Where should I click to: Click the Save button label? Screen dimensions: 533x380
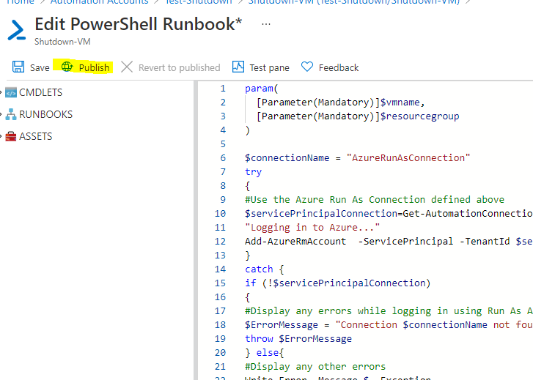(x=40, y=67)
